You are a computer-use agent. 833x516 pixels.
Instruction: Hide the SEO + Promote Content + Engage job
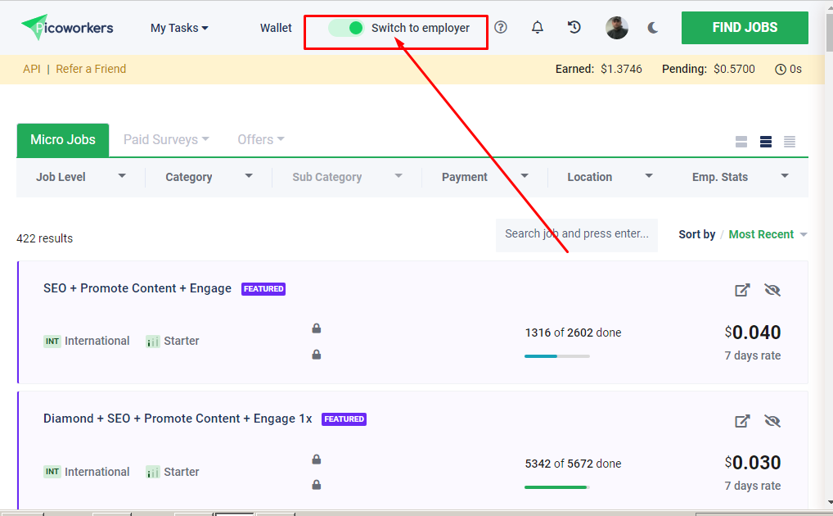click(x=772, y=290)
